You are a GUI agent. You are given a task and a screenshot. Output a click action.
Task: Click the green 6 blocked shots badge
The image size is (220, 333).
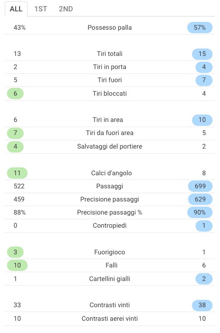point(15,93)
